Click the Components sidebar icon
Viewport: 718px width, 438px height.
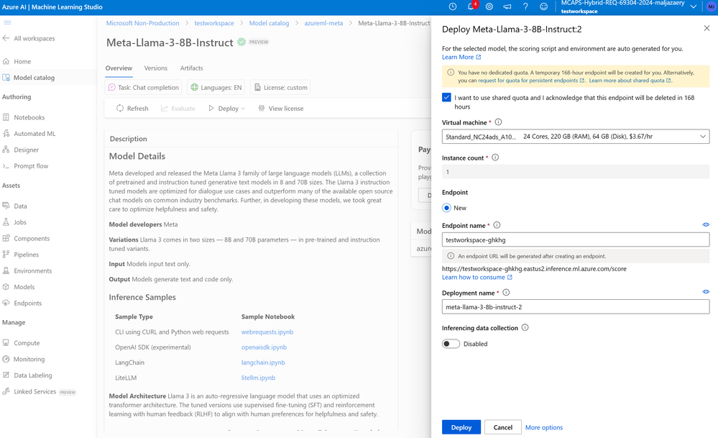pos(6,238)
